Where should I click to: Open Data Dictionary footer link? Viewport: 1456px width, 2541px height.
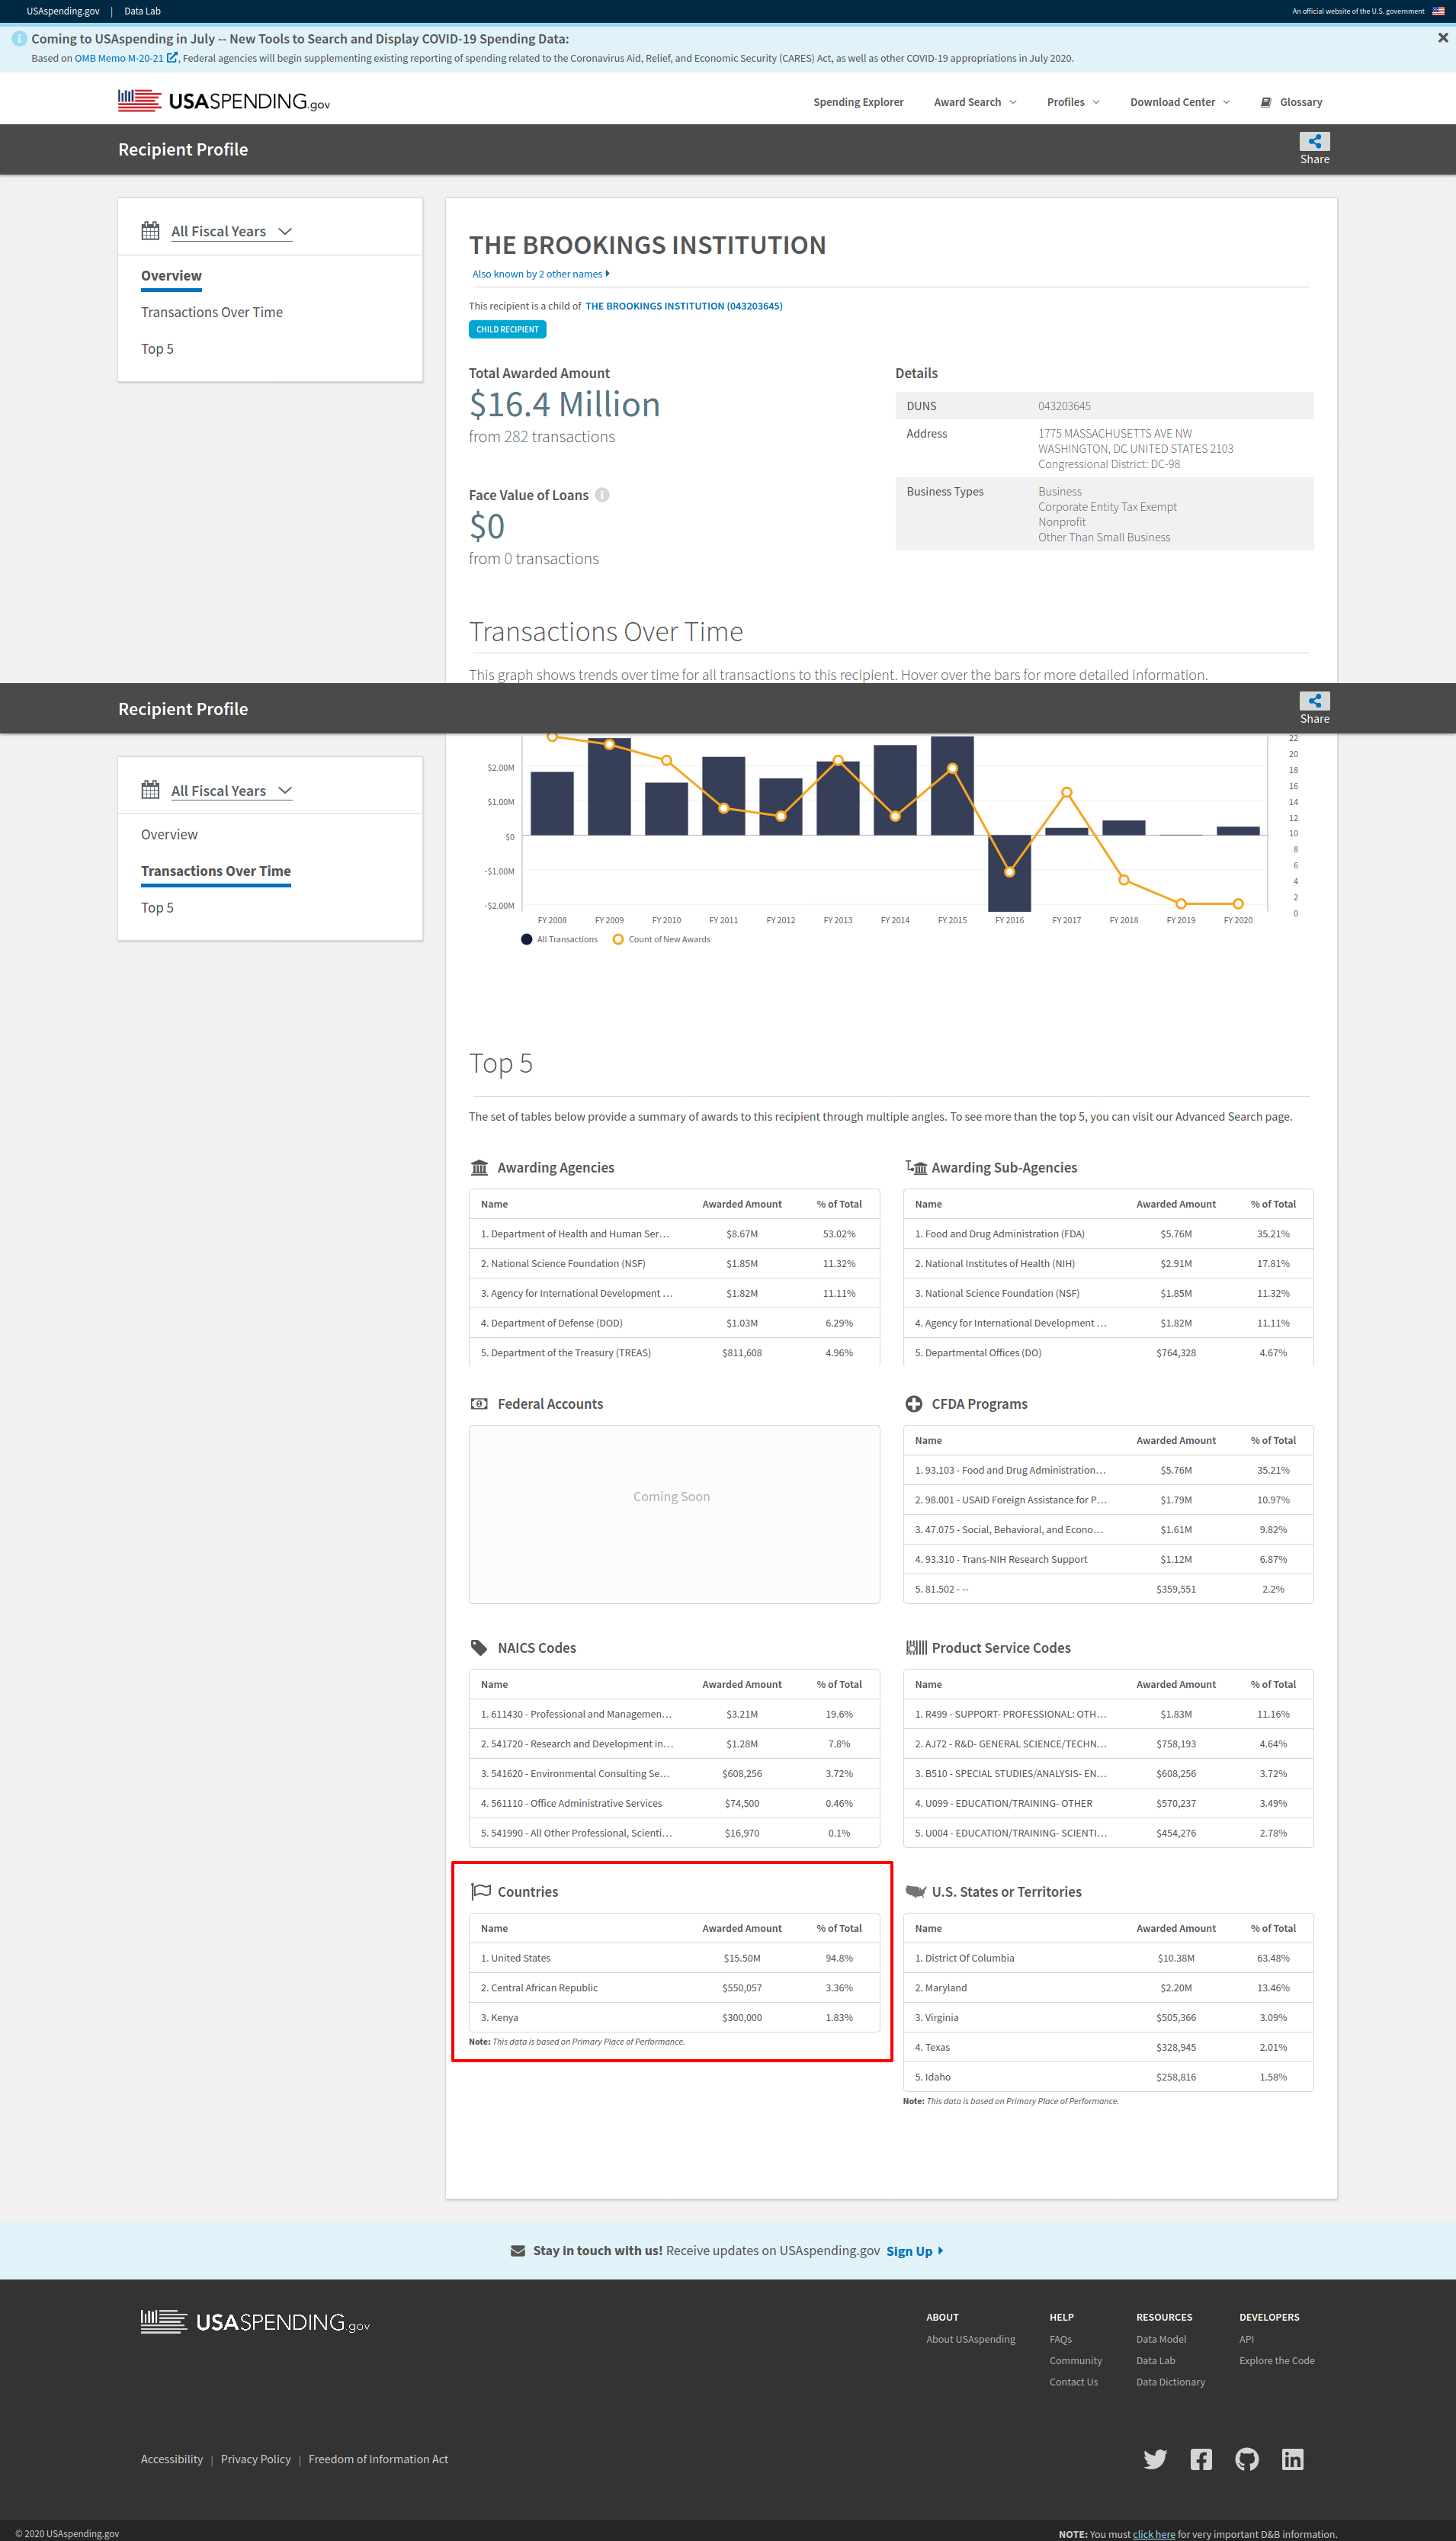pos(1170,2382)
